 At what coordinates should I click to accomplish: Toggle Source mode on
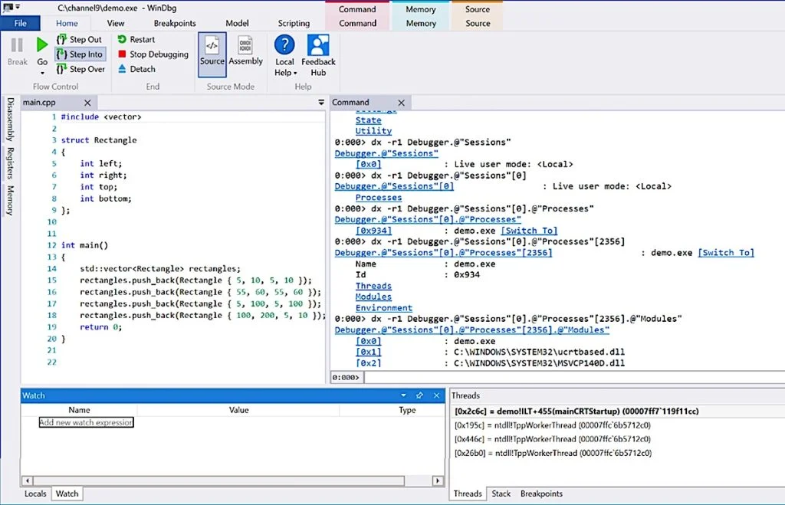[x=212, y=54]
